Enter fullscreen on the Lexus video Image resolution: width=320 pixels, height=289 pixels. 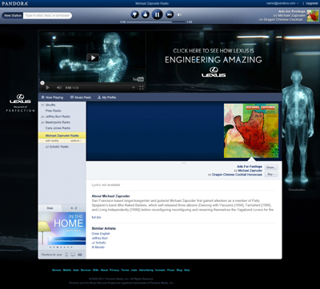142,88
